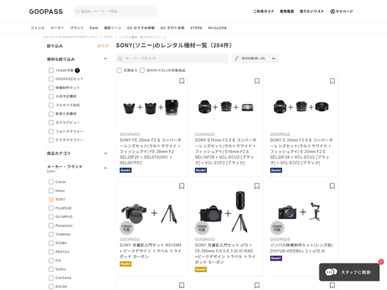Open the GO おすすめ体験 menu
Screen dimensions: 387x290
[141, 28]
